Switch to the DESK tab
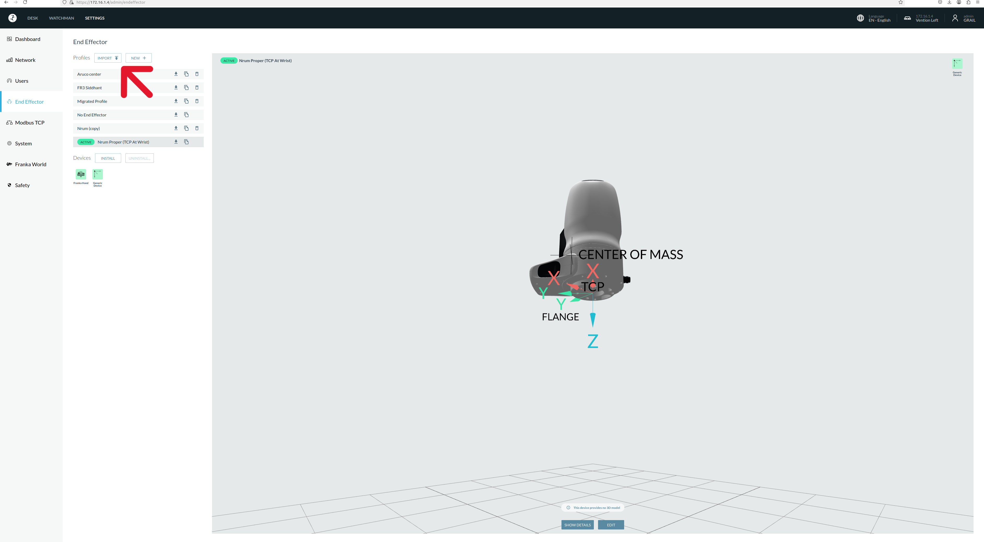Viewport: 984px width, 542px height. 32,18
